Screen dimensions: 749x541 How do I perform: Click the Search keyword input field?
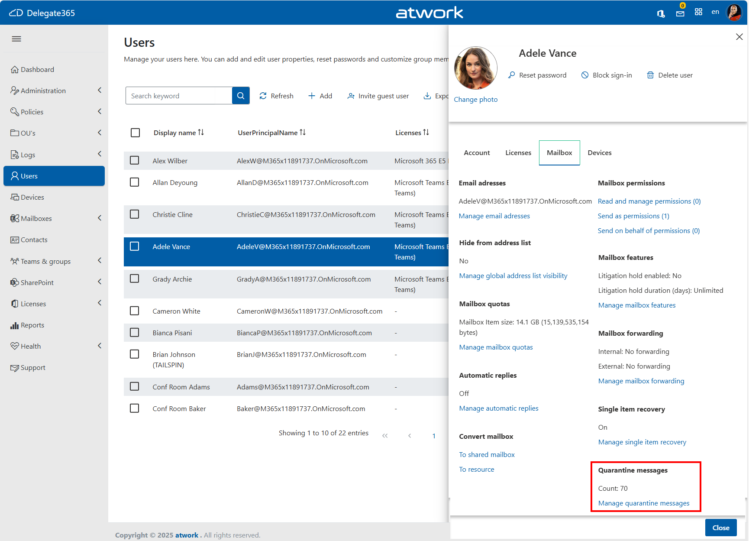click(179, 96)
